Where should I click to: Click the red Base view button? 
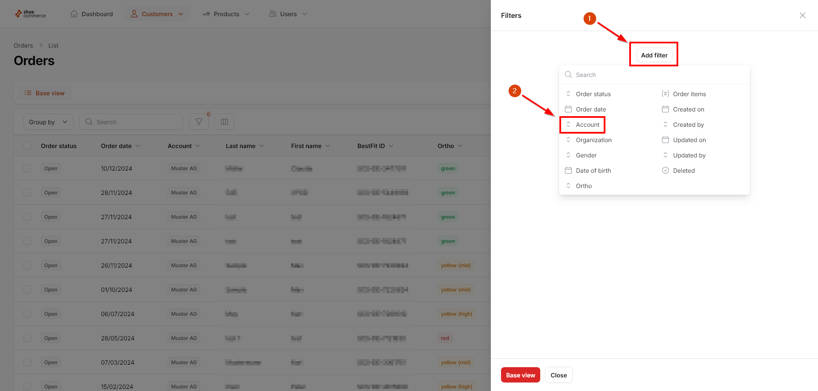tap(521, 375)
